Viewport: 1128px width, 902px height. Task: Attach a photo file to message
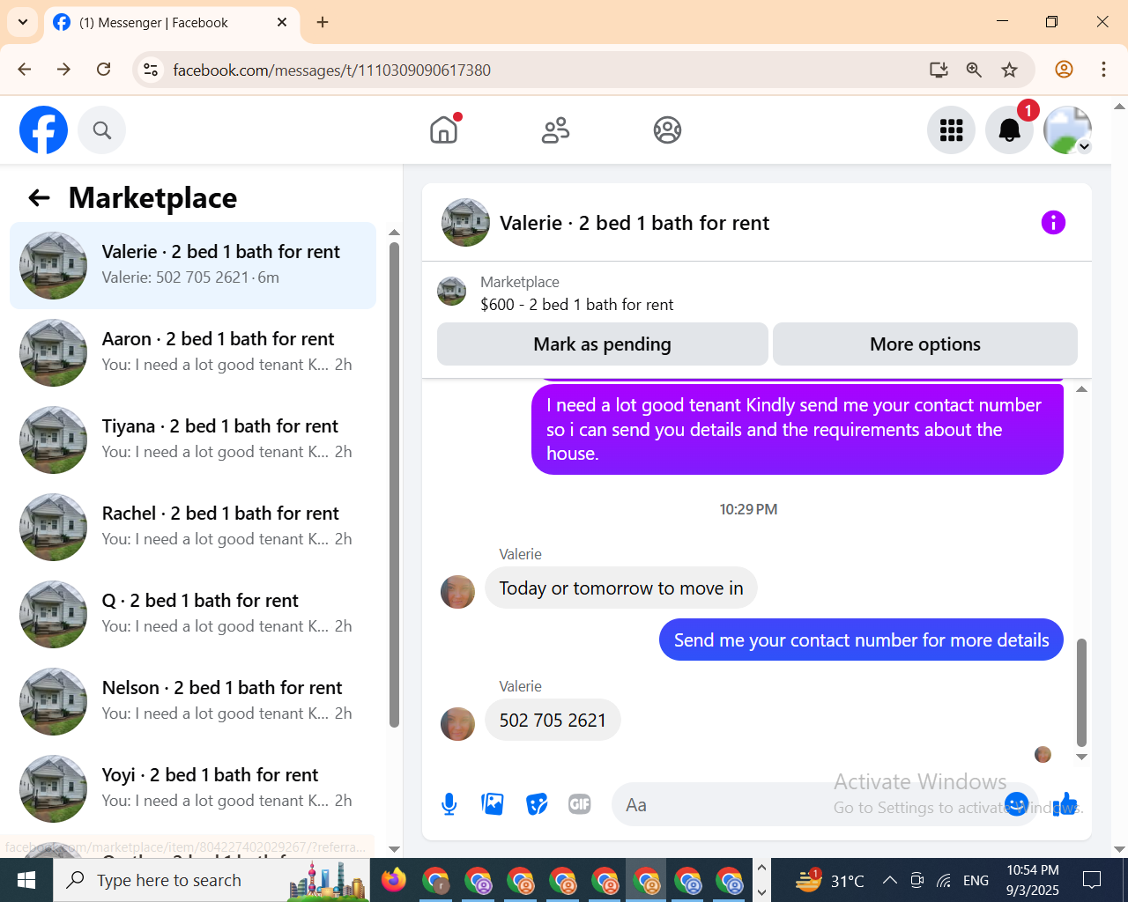point(493,804)
